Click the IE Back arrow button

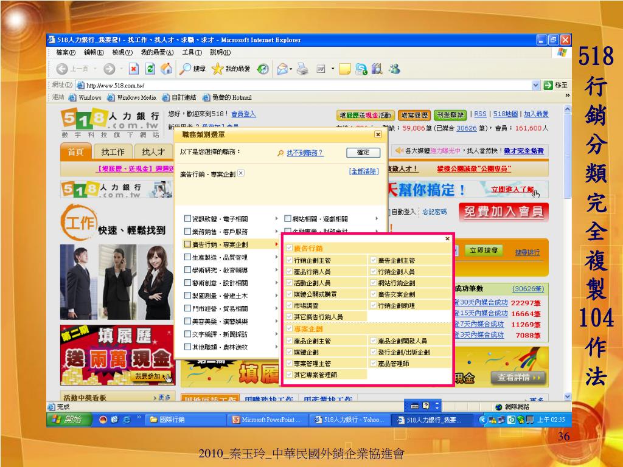pos(62,69)
